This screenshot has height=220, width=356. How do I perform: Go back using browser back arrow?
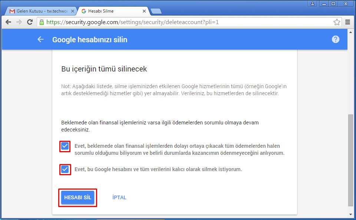pos(8,22)
